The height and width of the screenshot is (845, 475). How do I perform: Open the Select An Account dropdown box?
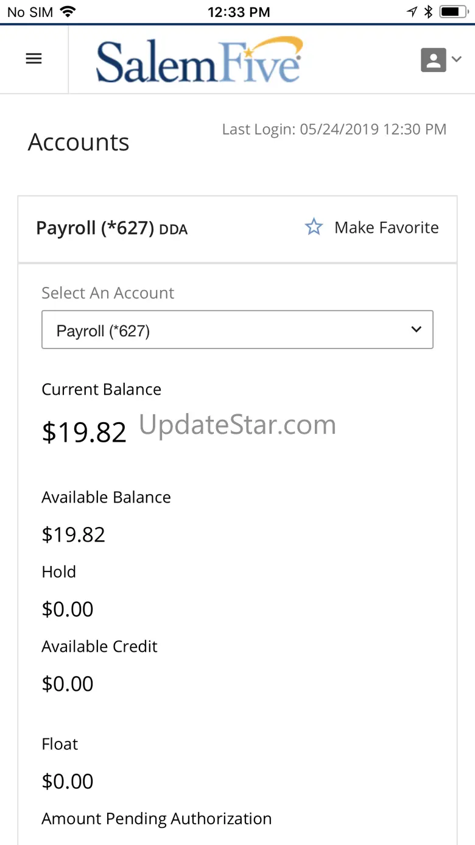point(237,330)
